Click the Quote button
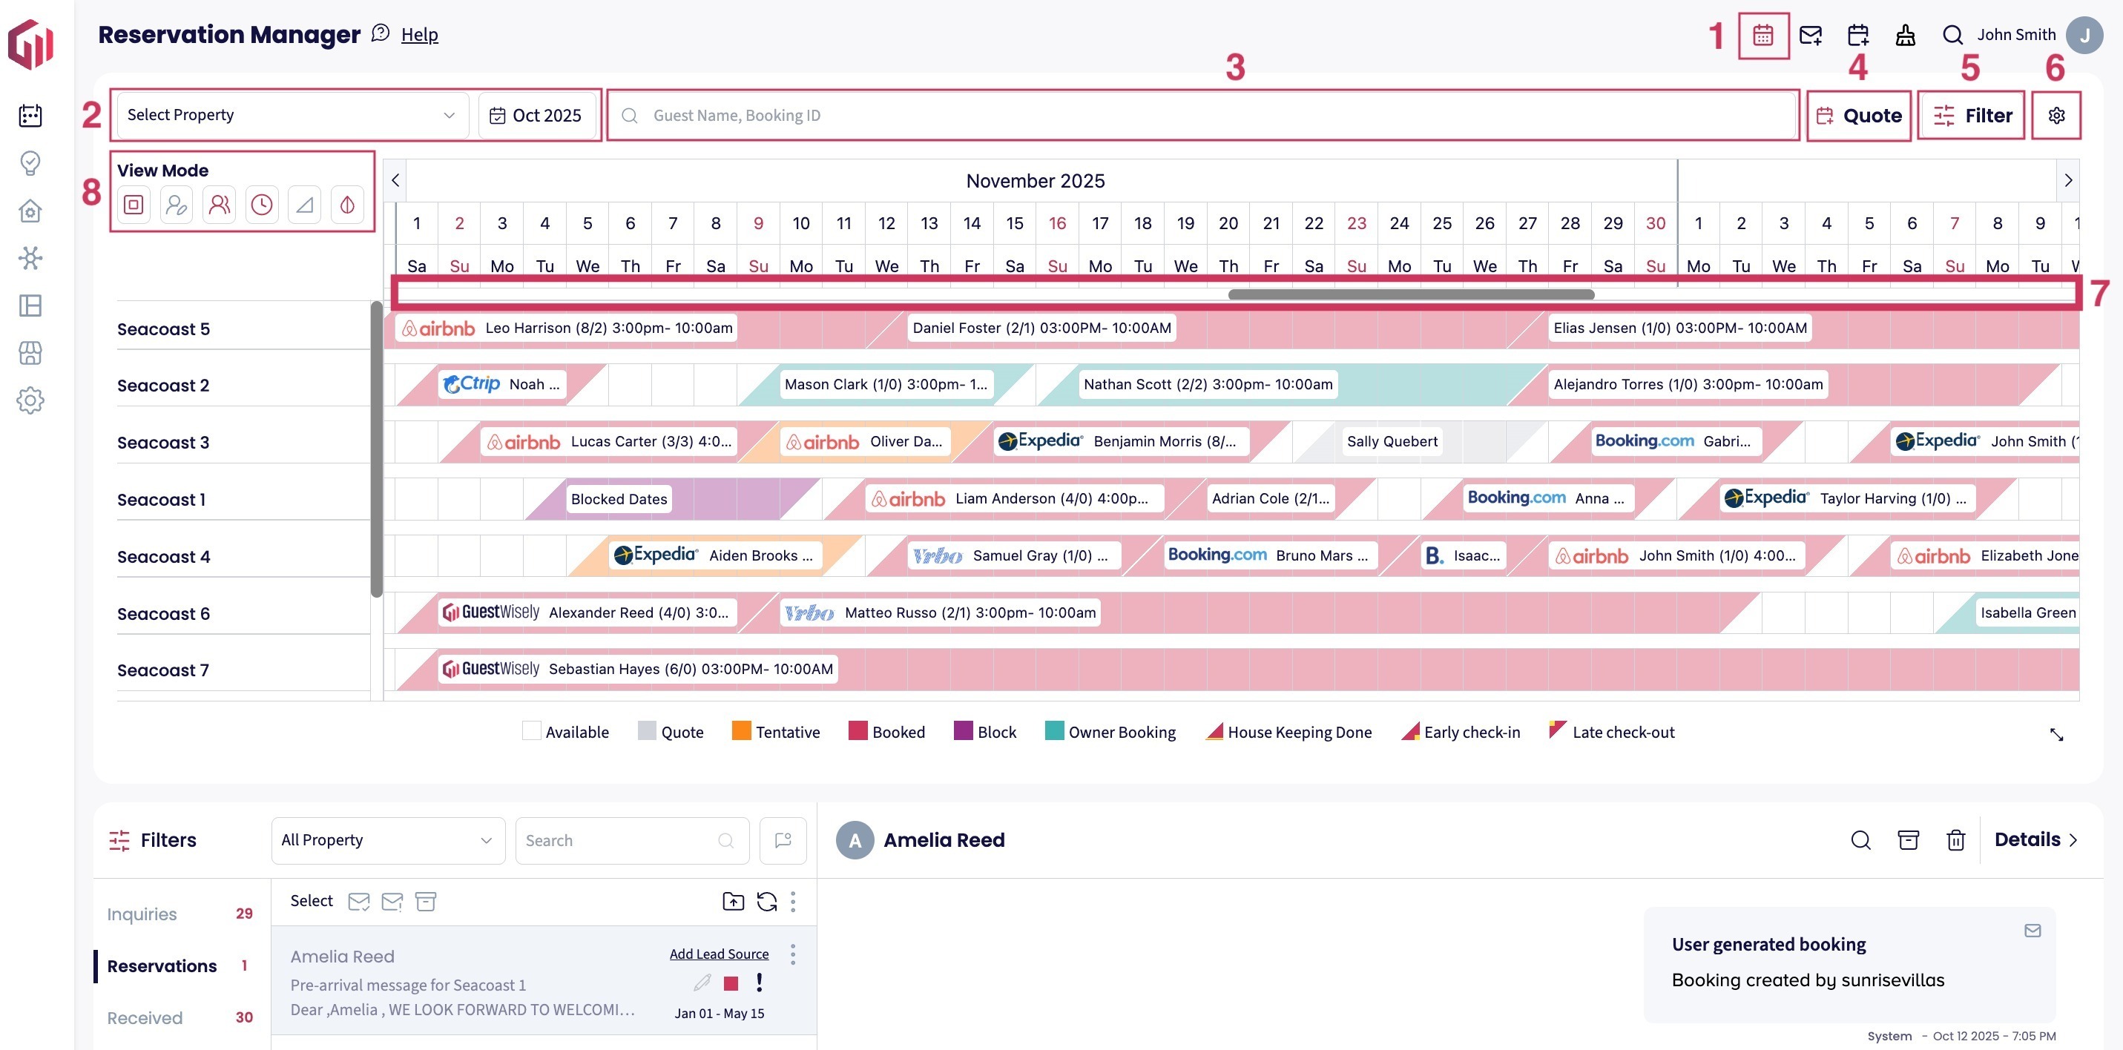The width and height of the screenshot is (2123, 1050). coord(1858,116)
